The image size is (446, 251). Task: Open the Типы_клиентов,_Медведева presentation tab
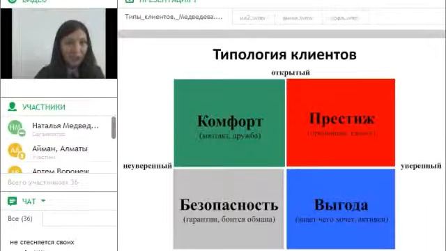[174, 17]
